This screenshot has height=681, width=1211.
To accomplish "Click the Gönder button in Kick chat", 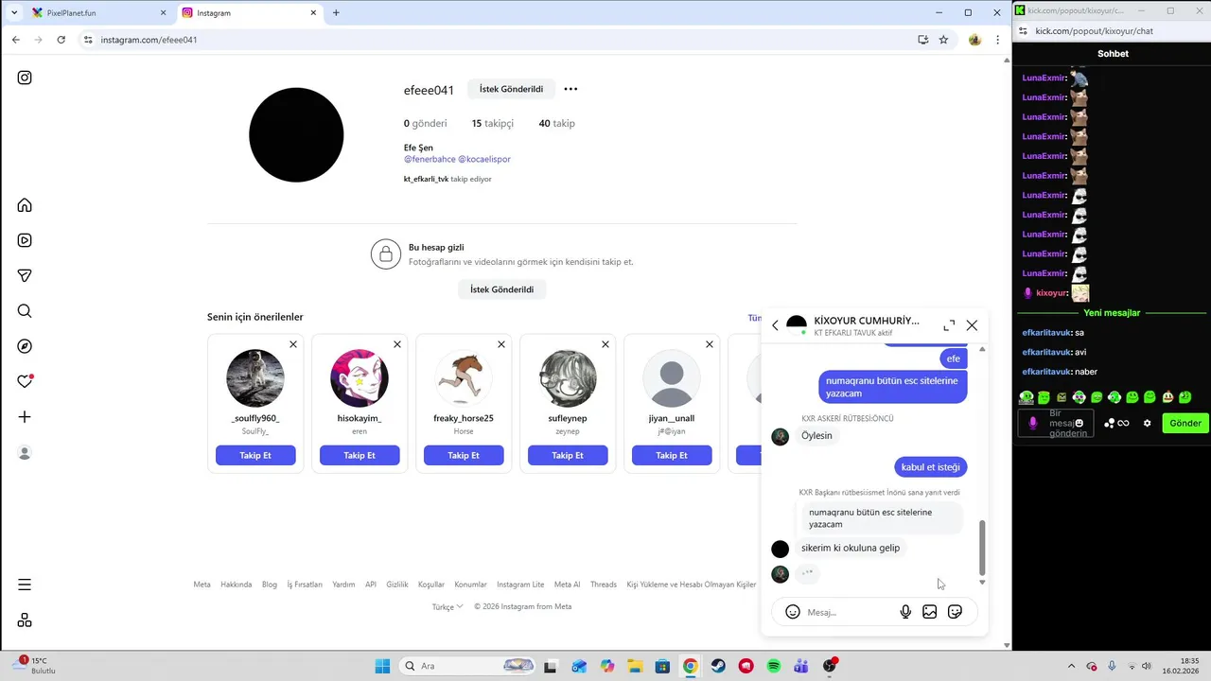I will point(1185,423).
